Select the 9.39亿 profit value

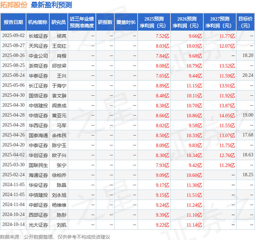pos(162,215)
